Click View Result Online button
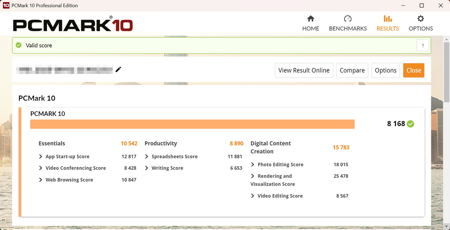450x230 pixels. 304,70
